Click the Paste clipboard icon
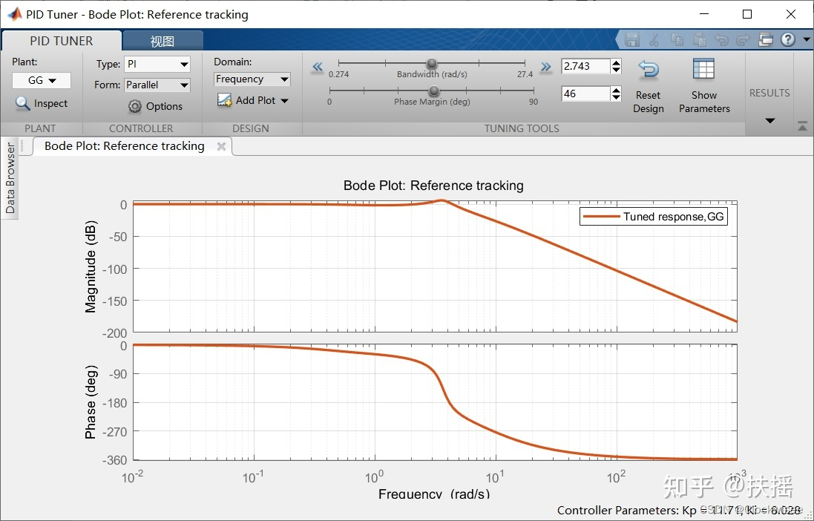This screenshot has width=814, height=521. (x=700, y=39)
